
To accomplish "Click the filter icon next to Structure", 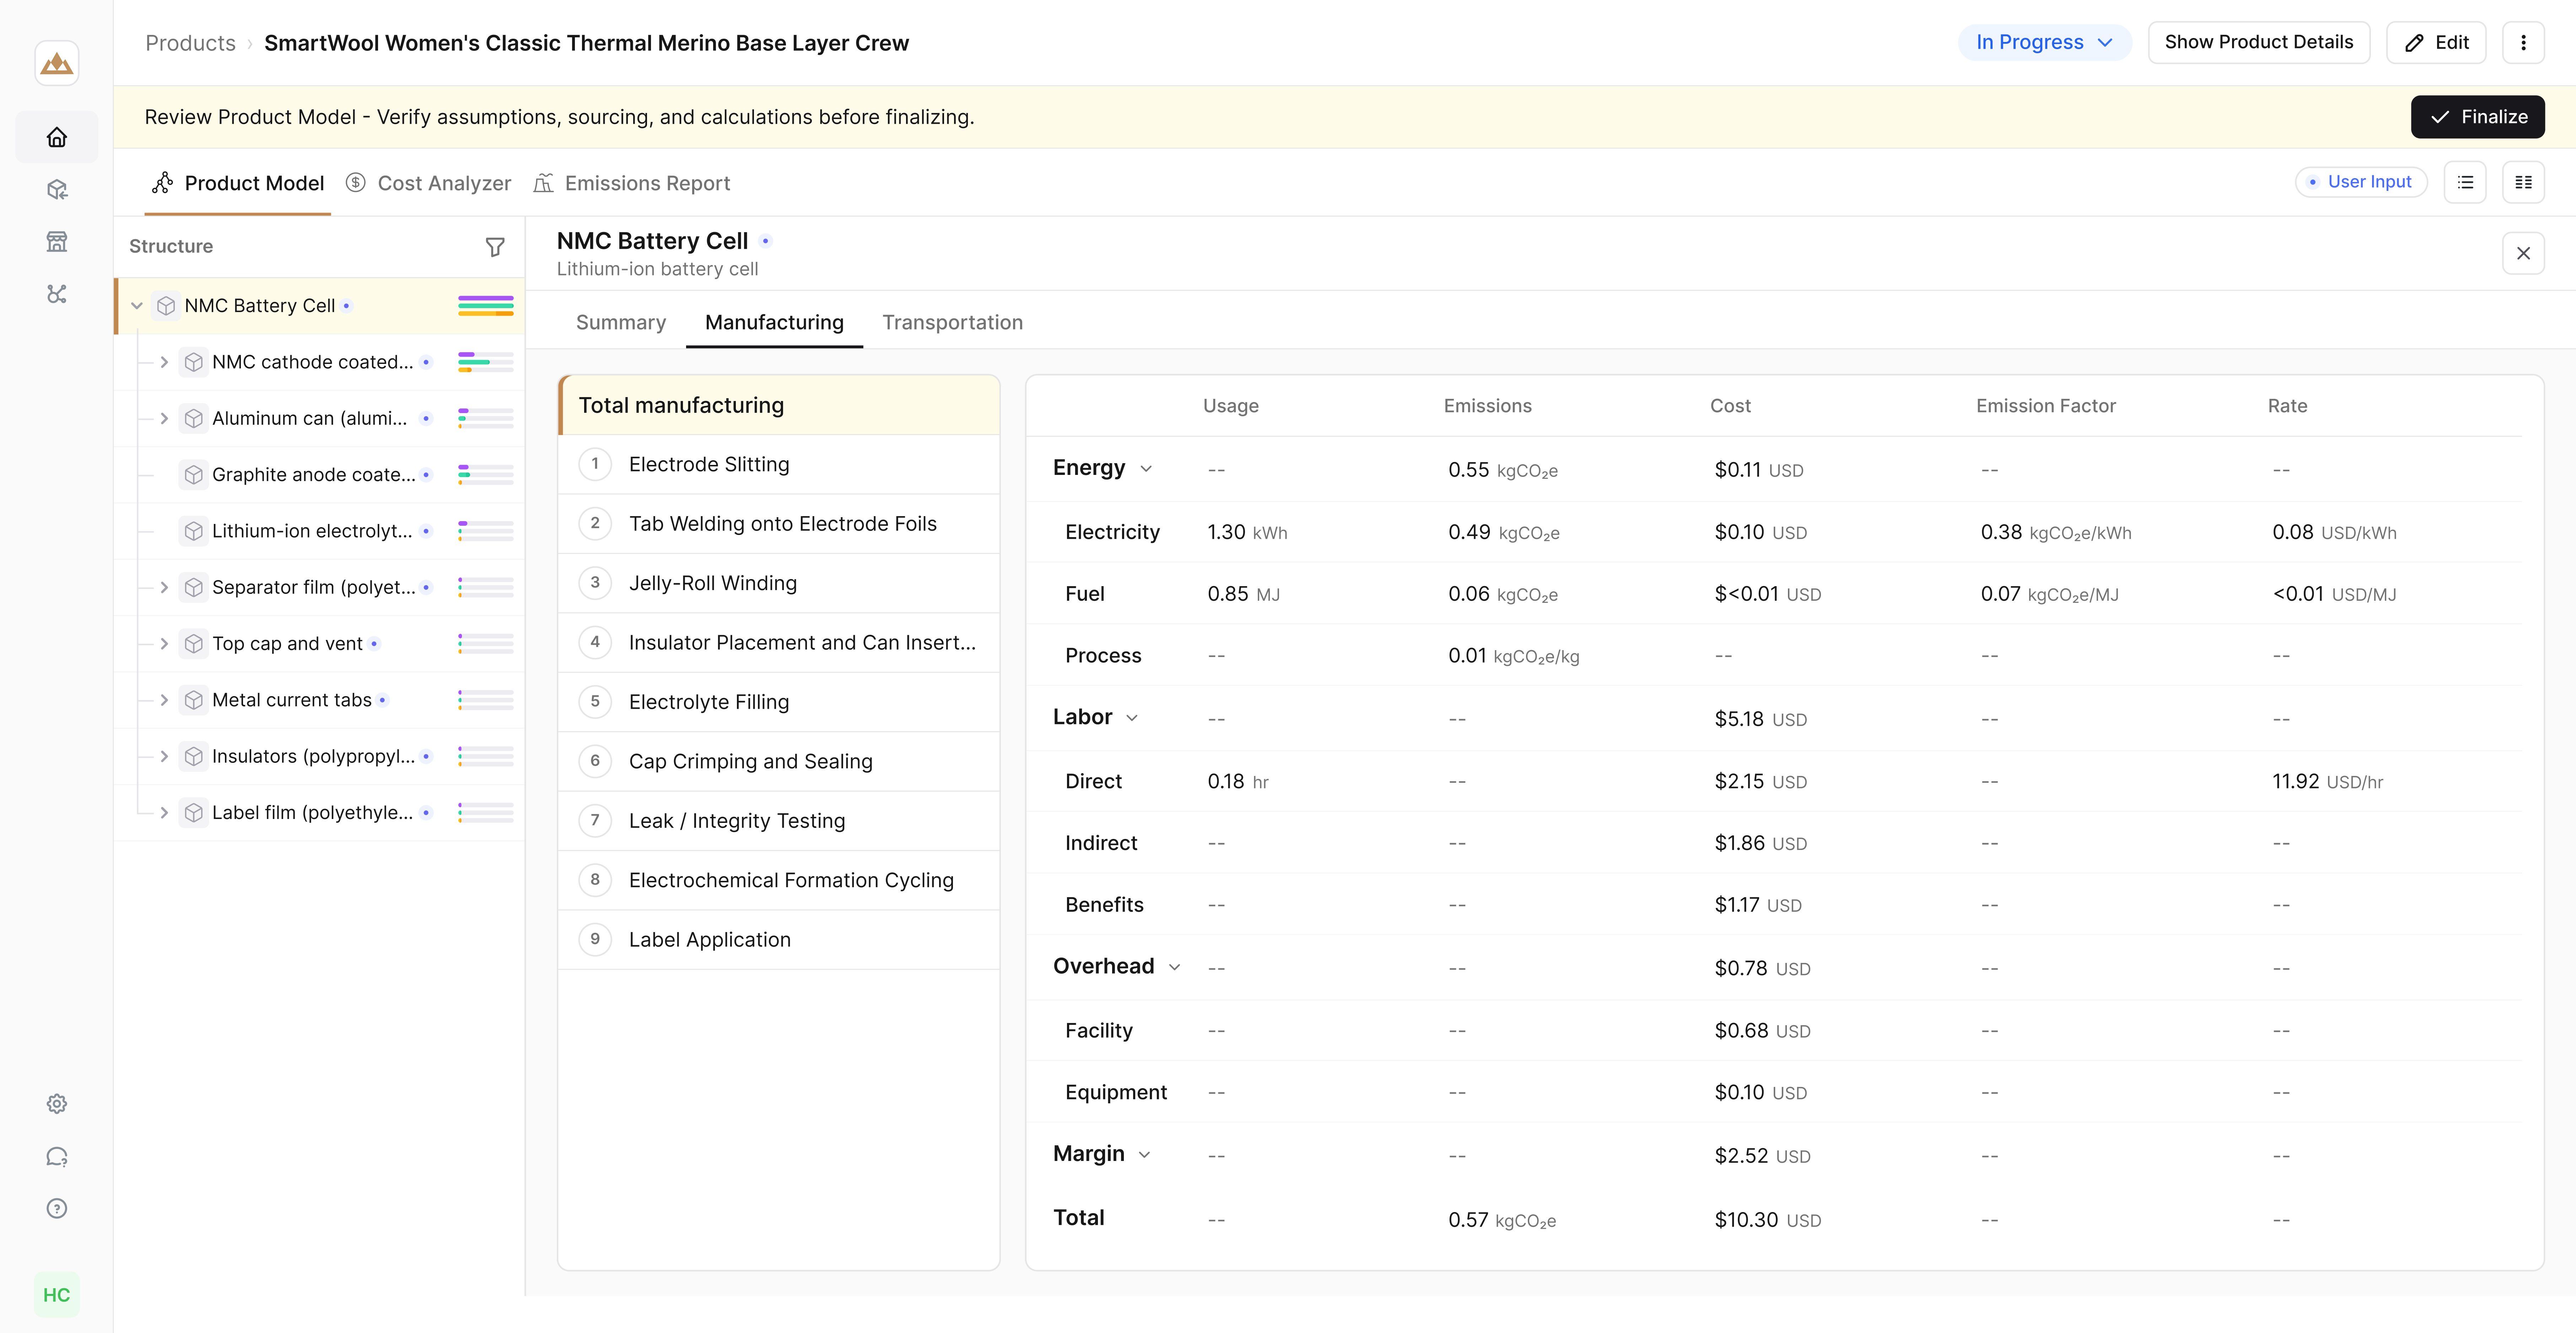I will [495, 246].
